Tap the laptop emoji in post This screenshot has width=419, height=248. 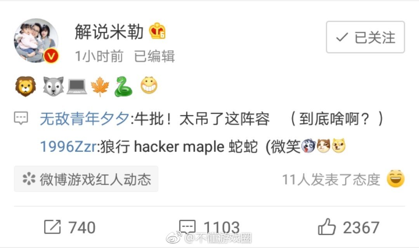coord(77,86)
